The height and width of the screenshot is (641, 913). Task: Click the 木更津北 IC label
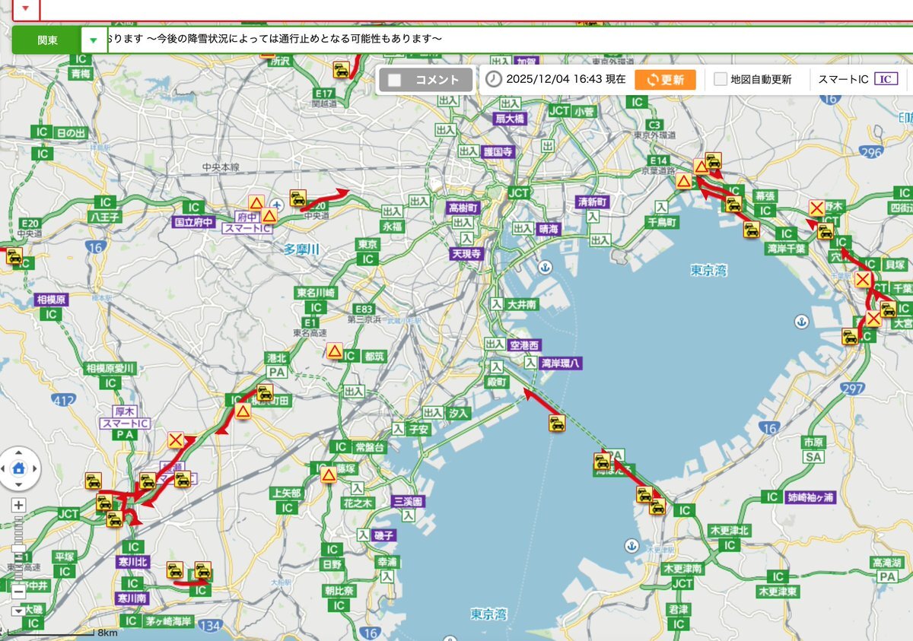pos(729,530)
